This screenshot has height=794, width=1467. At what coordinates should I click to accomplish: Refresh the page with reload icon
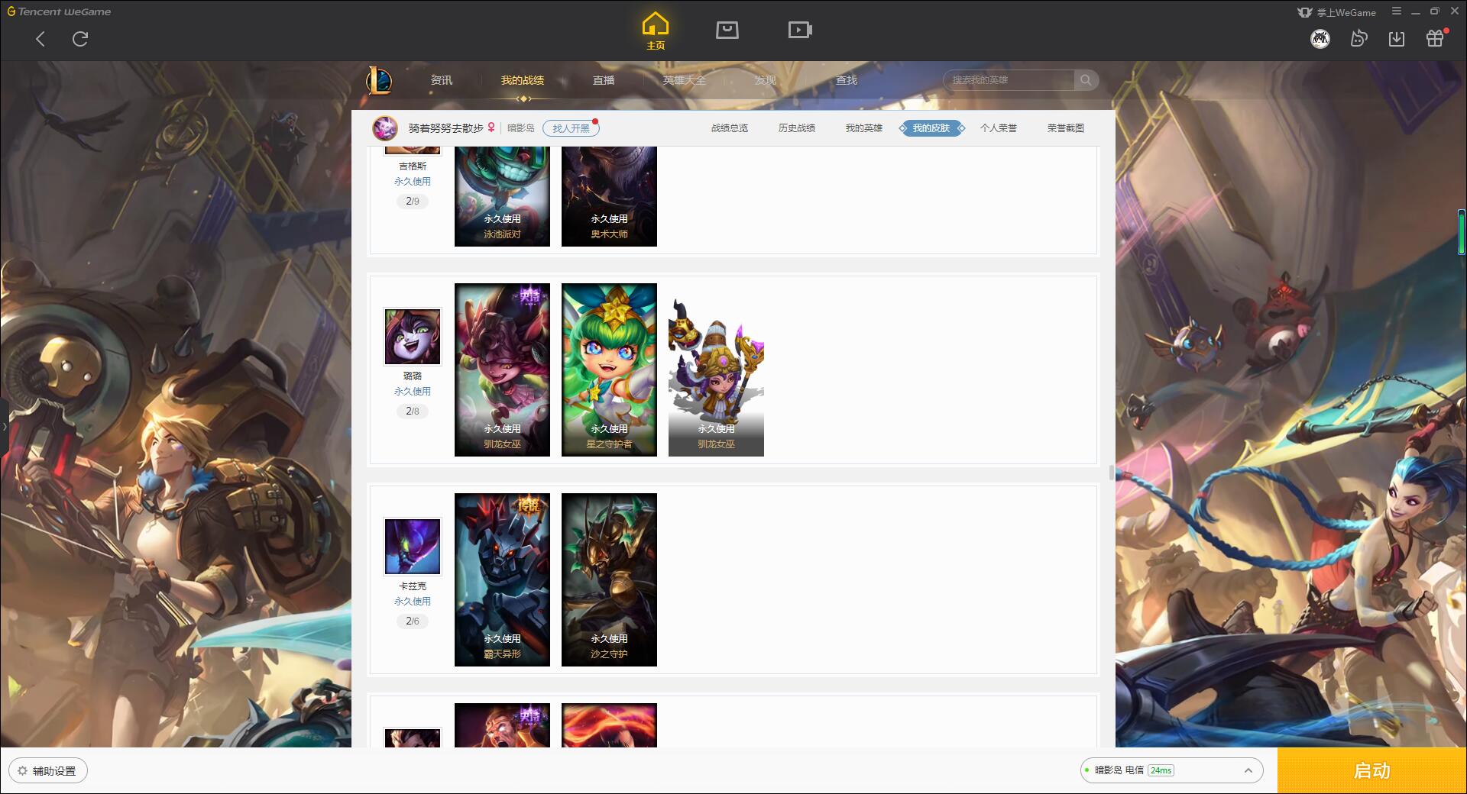coord(80,39)
